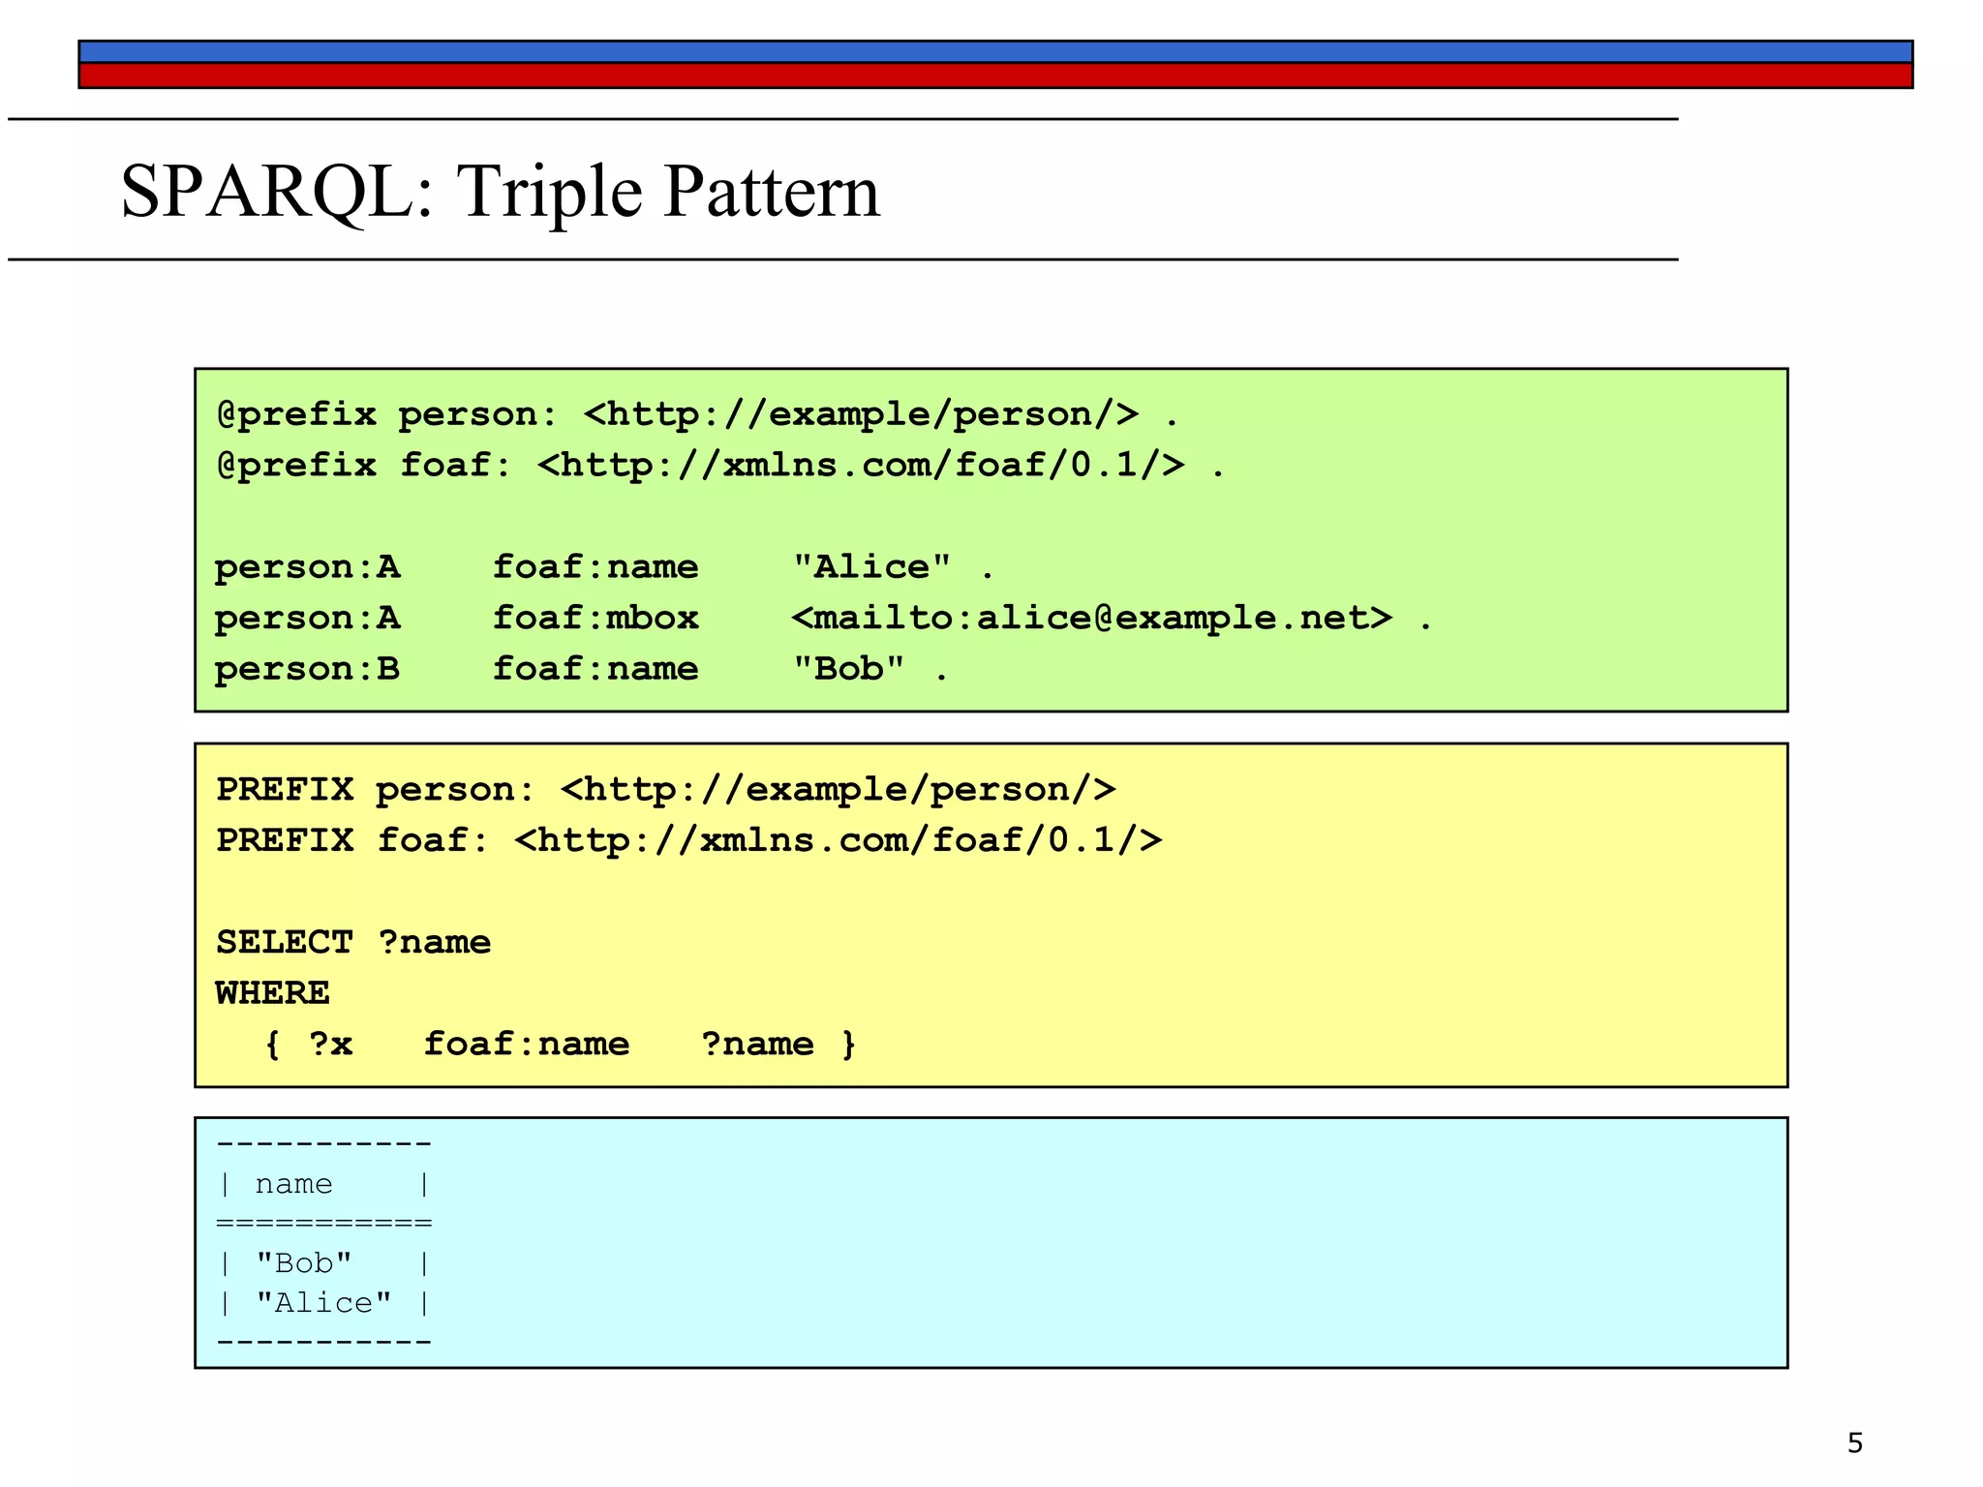
Task: Click the slide title 'SPARQL: Triple Pattern'
Action: click(500, 192)
